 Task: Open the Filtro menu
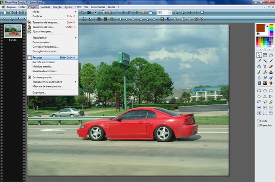click(x=78, y=7)
